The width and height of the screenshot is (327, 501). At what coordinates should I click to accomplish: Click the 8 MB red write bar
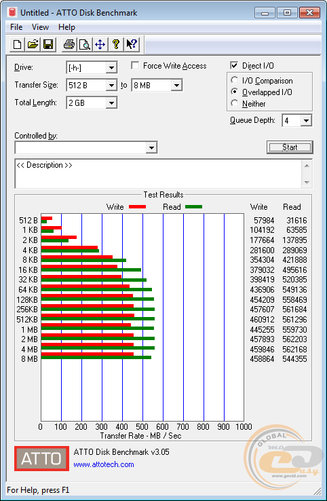click(x=88, y=354)
